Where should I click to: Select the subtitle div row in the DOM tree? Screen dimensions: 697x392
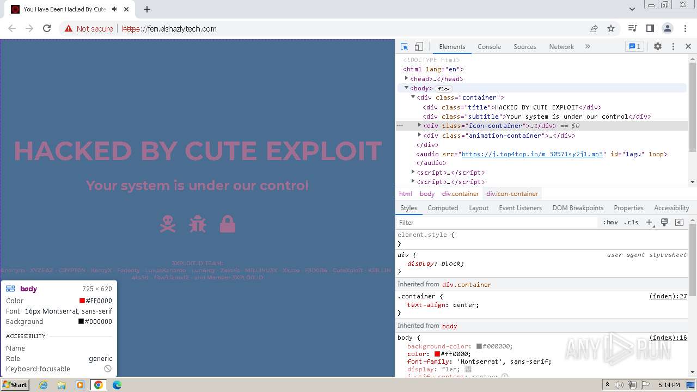[537, 117]
